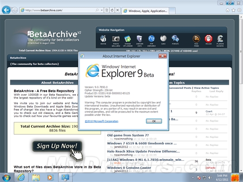Click OK in About Internet Explorer dialog

[154, 121]
